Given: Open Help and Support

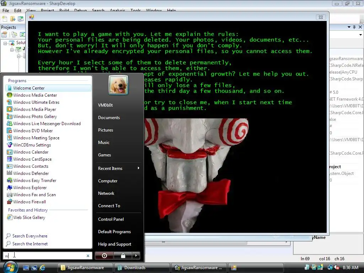Looking at the screenshot, I should coord(114,244).
